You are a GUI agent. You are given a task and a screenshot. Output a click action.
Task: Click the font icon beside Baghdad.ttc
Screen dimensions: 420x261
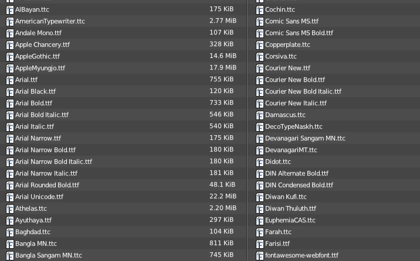[10, 232]
